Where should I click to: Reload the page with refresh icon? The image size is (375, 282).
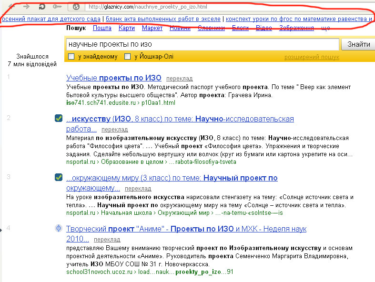[x=42, y=7]
